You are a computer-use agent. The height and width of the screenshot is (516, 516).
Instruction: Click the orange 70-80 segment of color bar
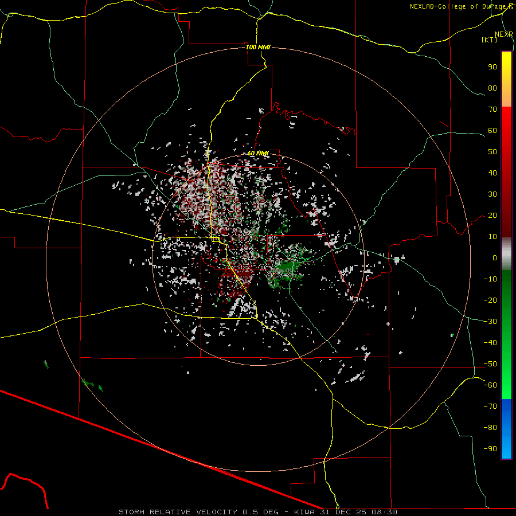(x=506, y=97)
